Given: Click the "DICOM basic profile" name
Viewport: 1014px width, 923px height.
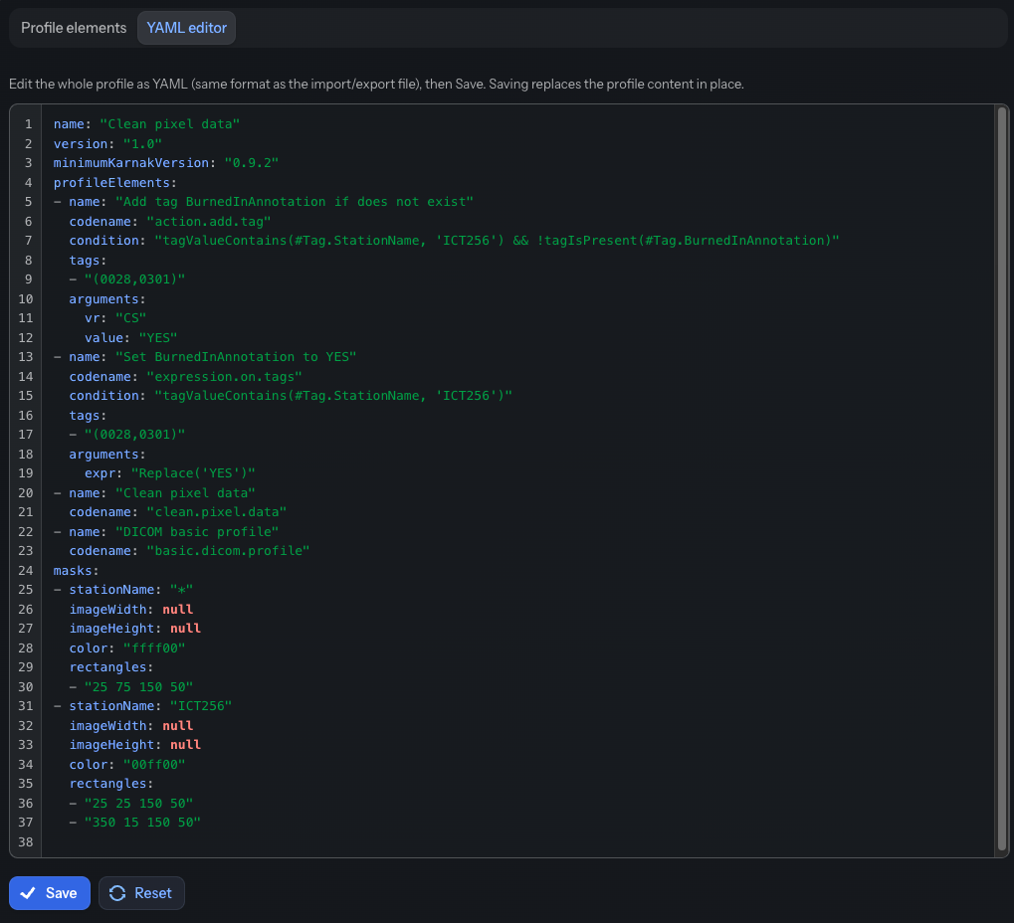Looking at the screenshot, I should pos(197,531).
